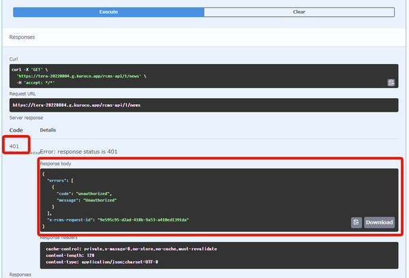The width and height of the screenshot is (409, 278).
Task: Click the 401 status code
Action: (14, 146)
